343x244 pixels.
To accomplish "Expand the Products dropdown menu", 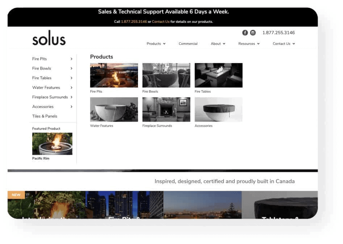I will tap(156, 43).
